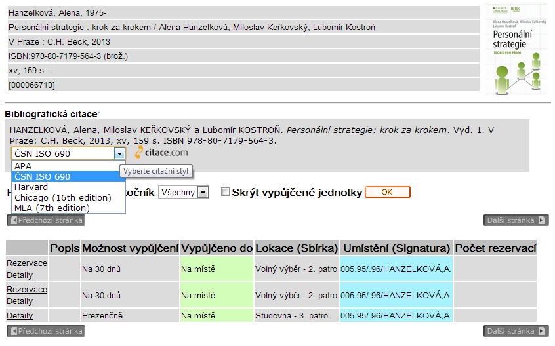This screenshot has width=555, height=346.
Task: Open Rezervace link in the first item row
Action: 27,263
